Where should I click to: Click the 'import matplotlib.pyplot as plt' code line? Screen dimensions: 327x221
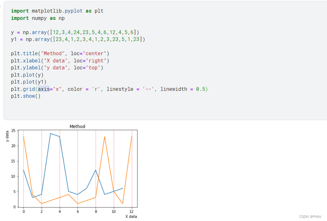57,11
